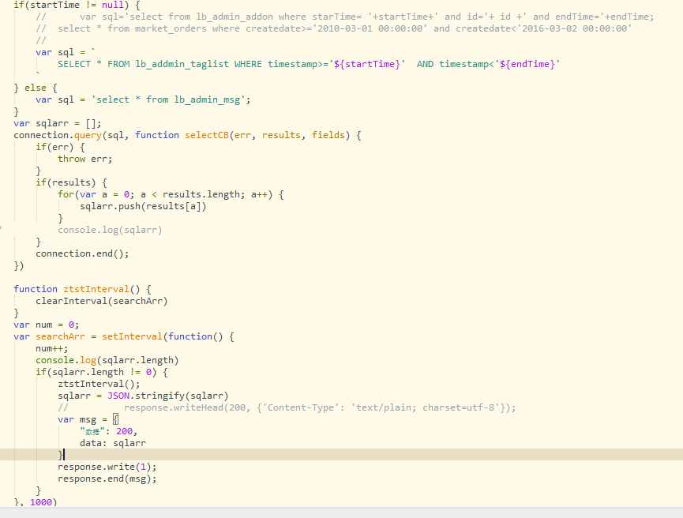683x518 pixels.
Task: Click the commented 'market_orders' query line
Action: coord(334,28)
